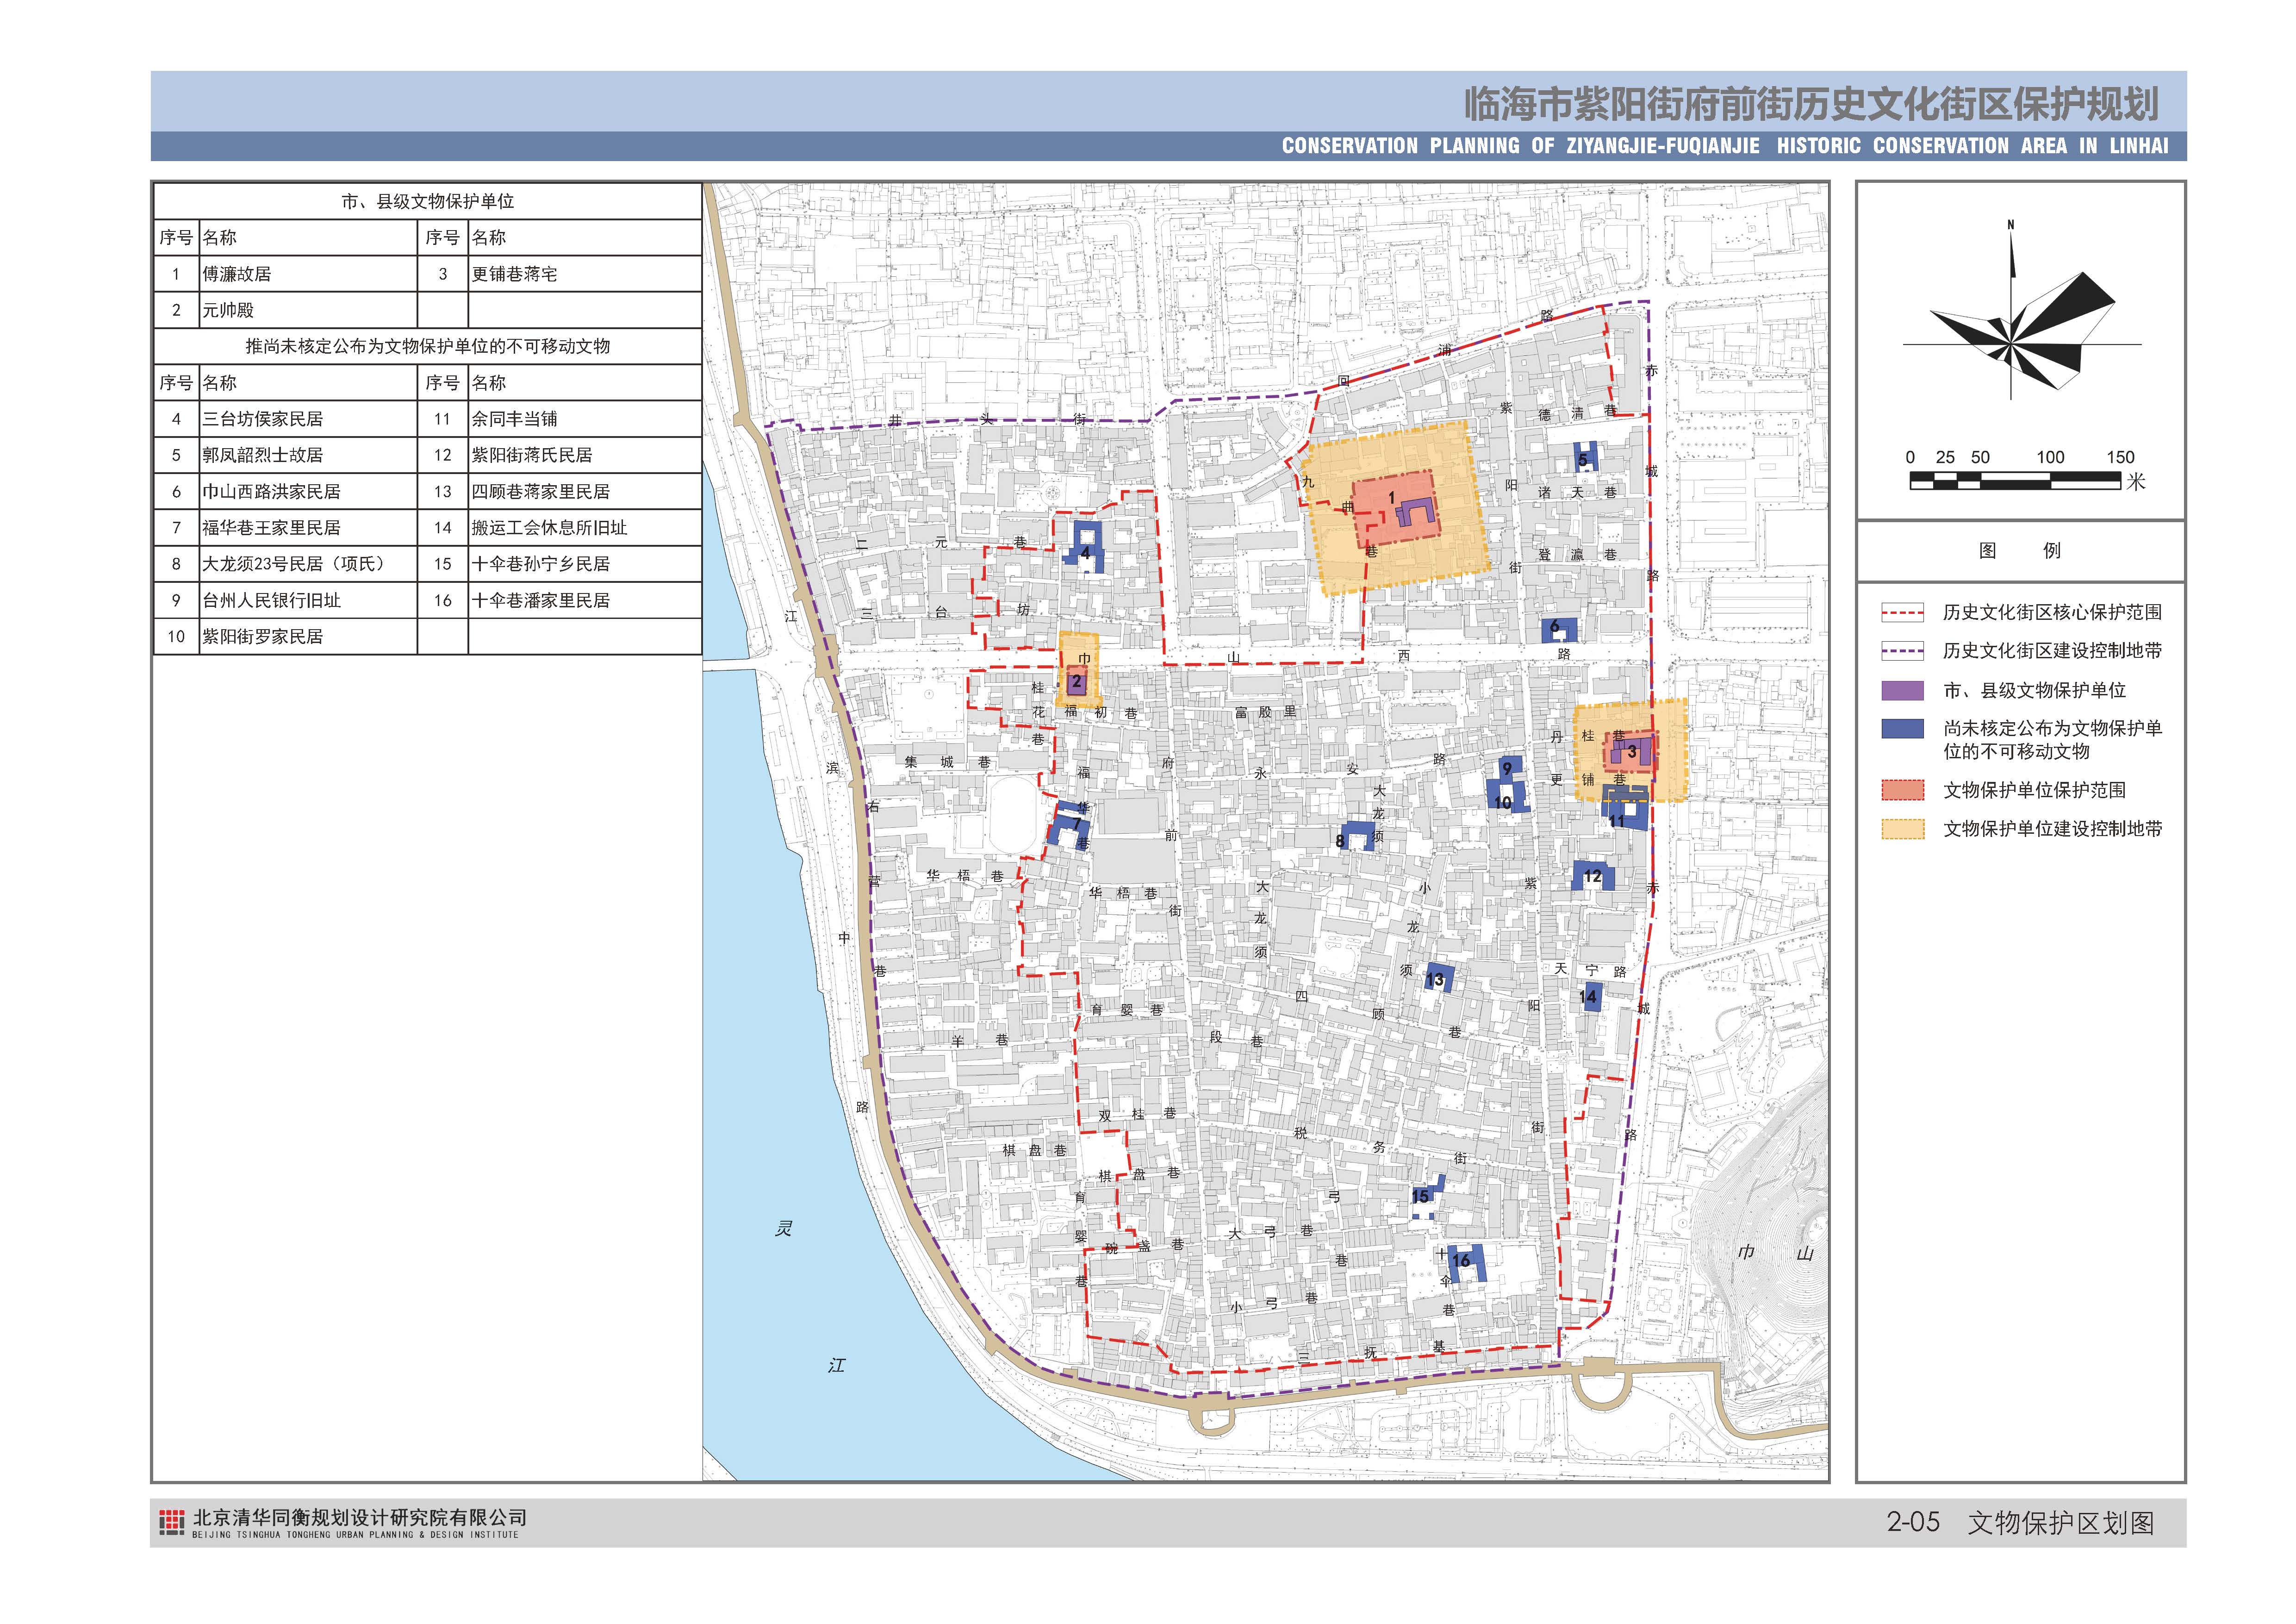The image size is (2296, 1624).
Task: Click table cell 傅濂故居
Action: [x=237, y=274]
